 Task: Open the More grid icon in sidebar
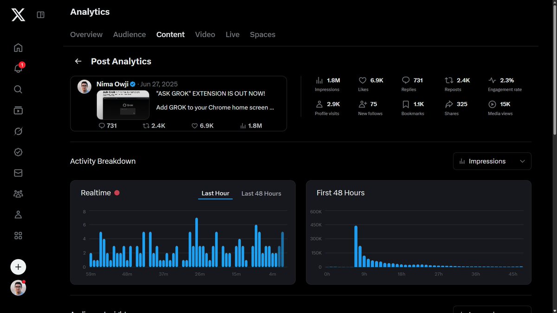(x=18, y=236)
